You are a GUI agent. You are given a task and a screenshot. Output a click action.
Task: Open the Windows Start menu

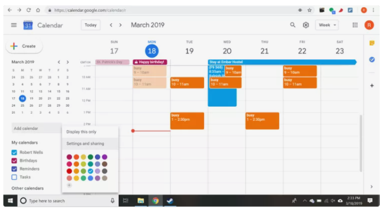click(x=10, y=201)
